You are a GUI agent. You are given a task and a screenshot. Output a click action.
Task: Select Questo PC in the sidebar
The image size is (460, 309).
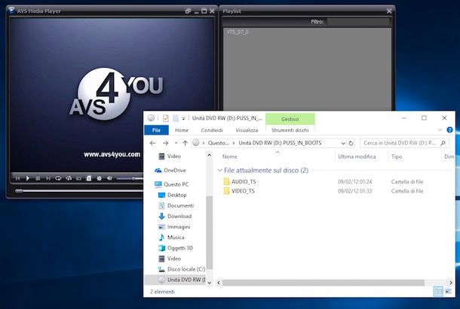(172, 184)
